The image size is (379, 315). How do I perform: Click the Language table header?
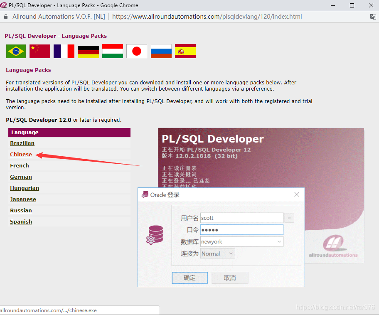click(69, 132)
